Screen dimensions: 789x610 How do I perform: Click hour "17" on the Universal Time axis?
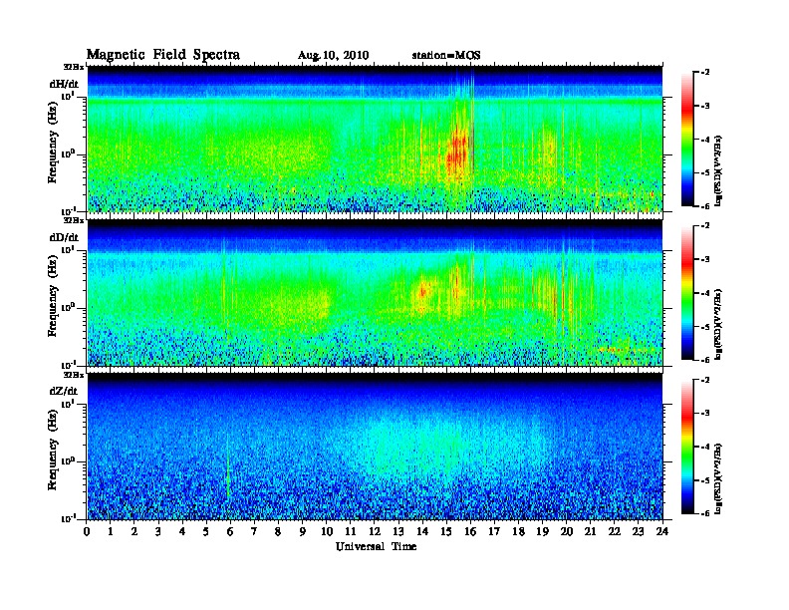tap(495, 531)
